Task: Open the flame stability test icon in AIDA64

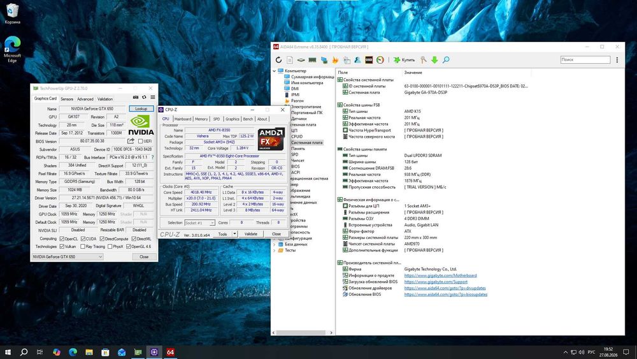Action: click(x=335, y=60)
